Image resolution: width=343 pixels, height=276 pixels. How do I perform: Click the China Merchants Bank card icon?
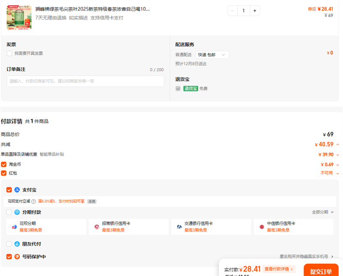click(96, 227)
